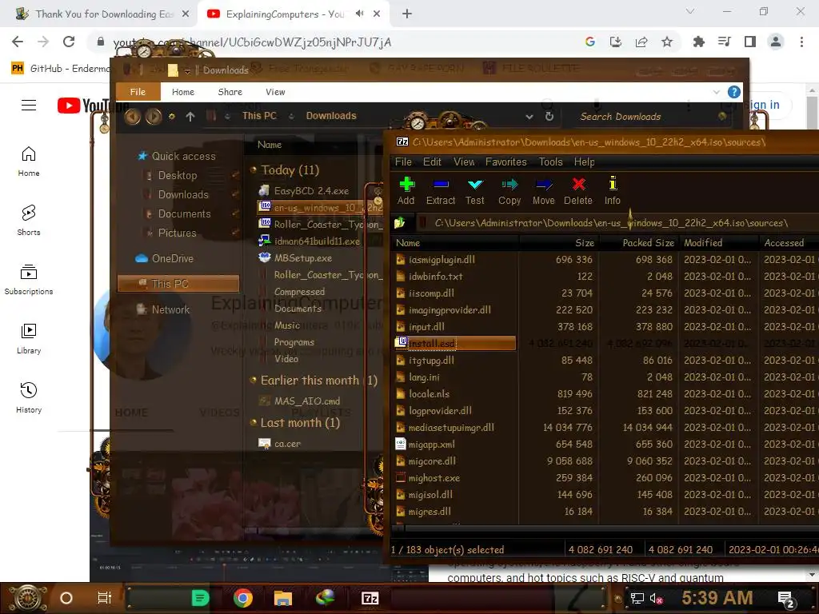Select mediasetupuimgr.dll in 7-Zip list
The width and height of the screenshot is (819, 614).
click(x=451, y=427)
